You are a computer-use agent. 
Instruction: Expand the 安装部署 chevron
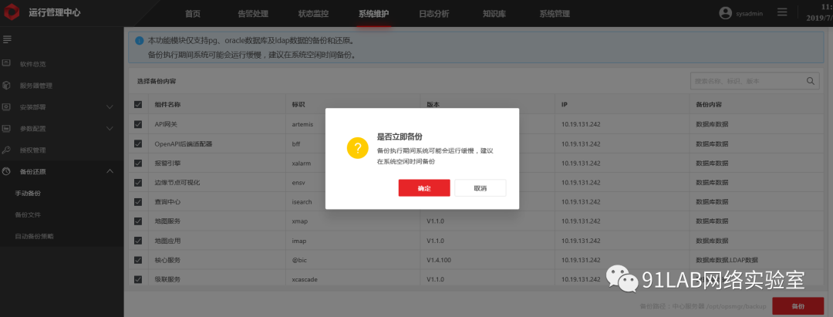110,106
